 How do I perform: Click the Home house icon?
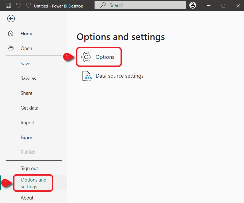[11, 33]
